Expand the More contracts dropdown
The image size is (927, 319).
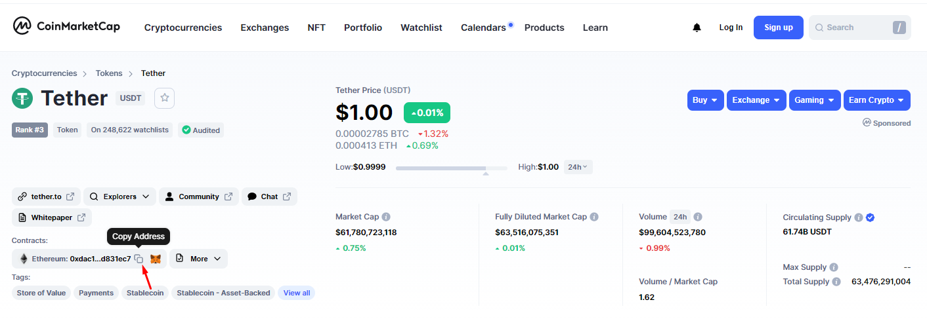199,259
